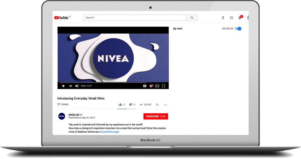The image size is (301, 159).
Task: Open the more actions ellipsis menu
Action: [165, 105]
